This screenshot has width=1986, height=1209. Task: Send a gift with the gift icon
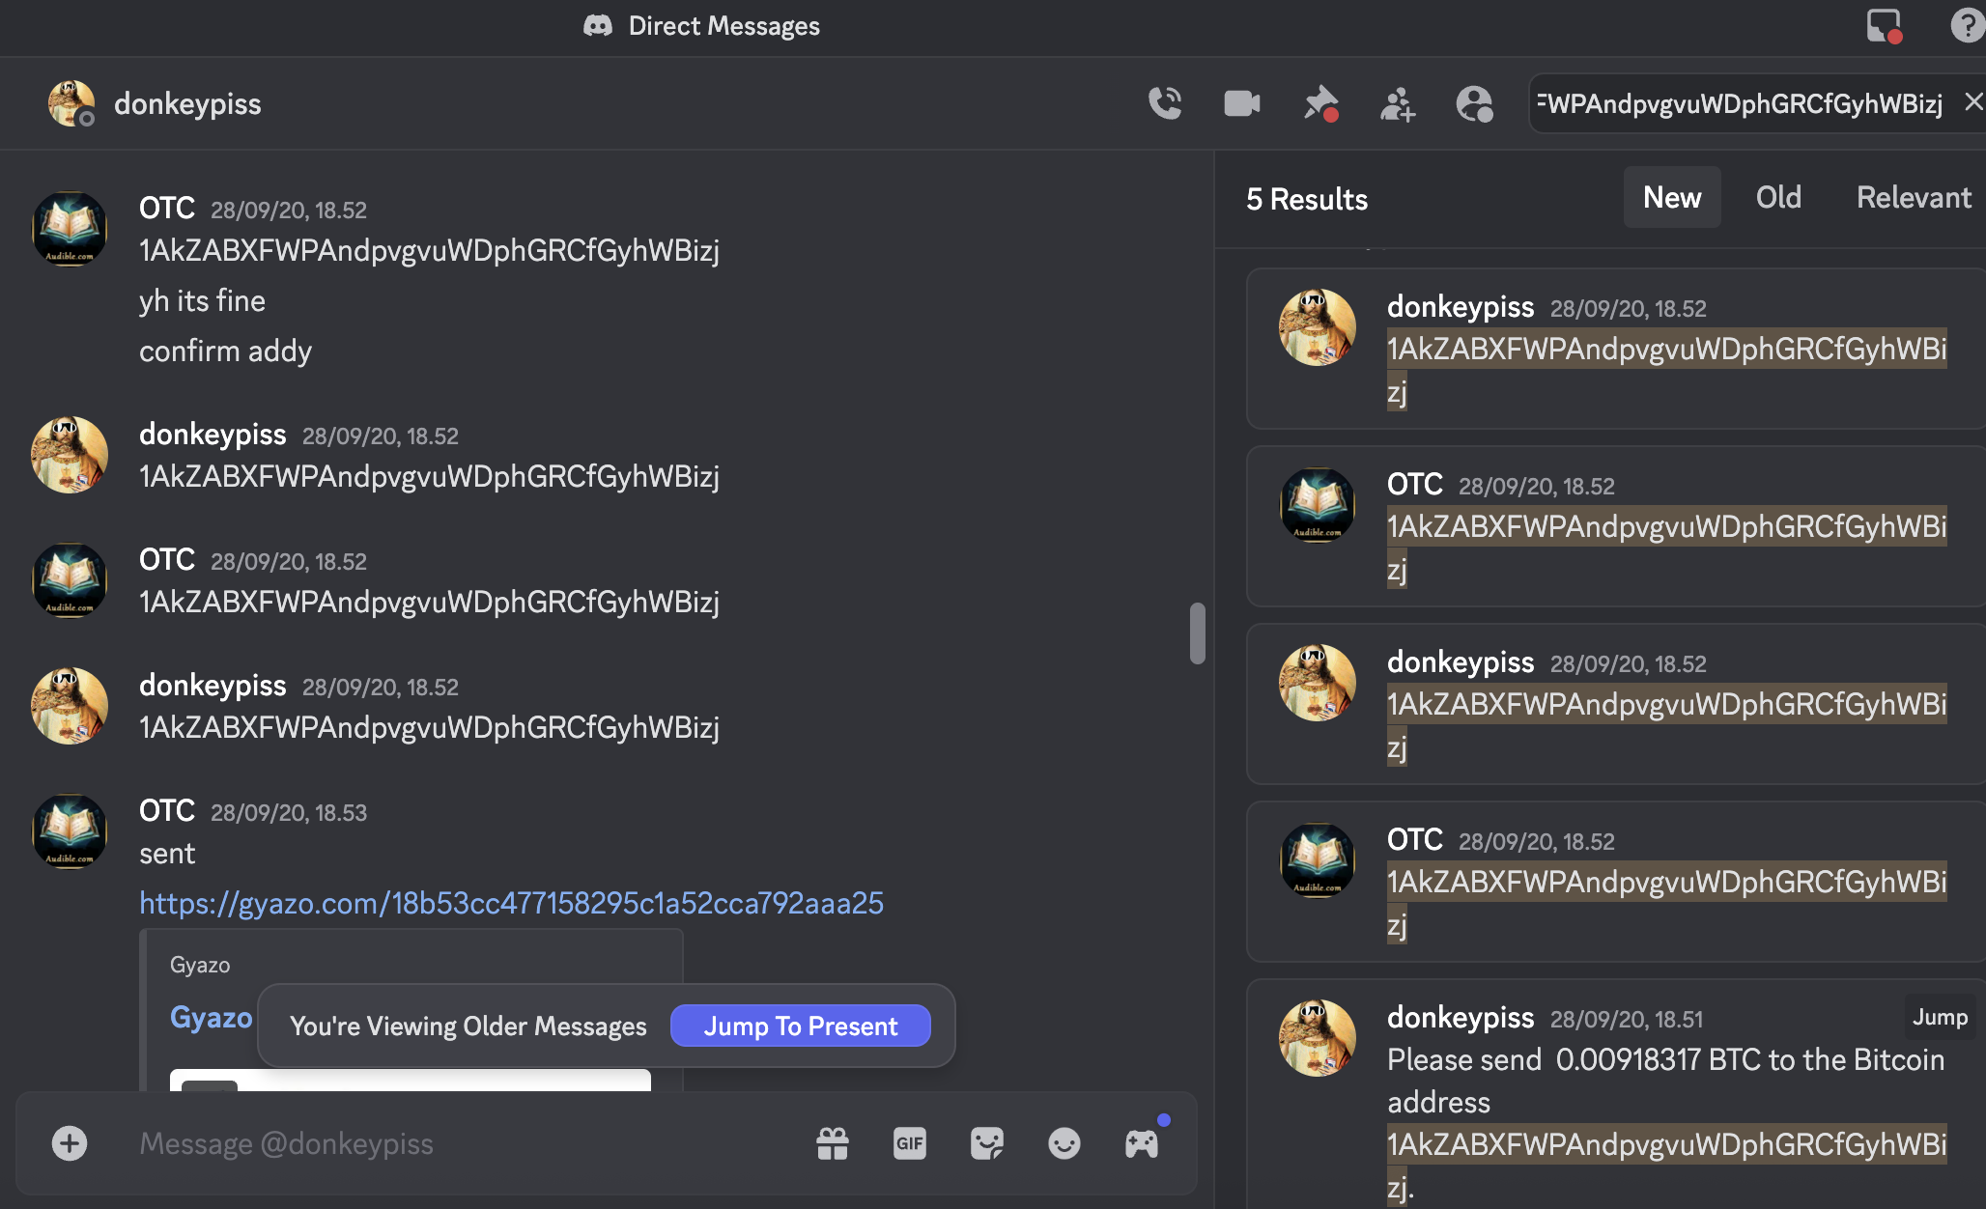[832, 1143]
